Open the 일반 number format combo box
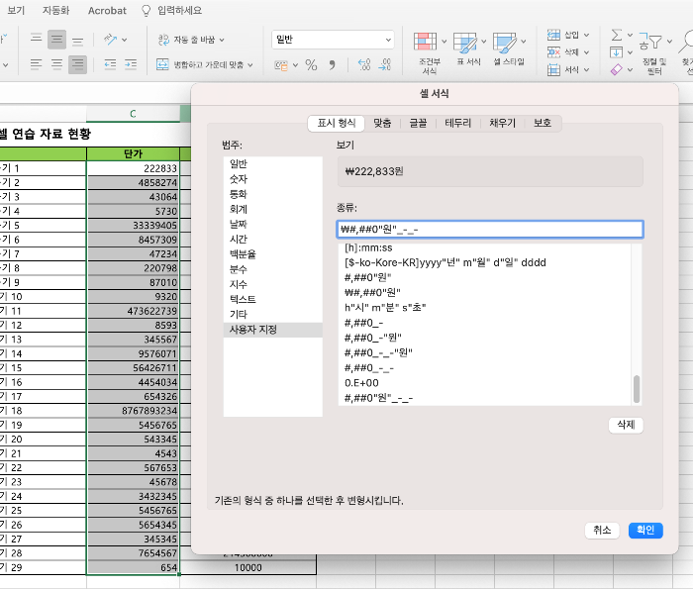 click(x=333, y=40)
